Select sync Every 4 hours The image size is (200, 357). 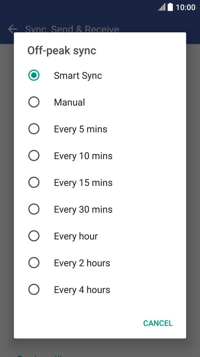pyautogui.click(x=34, y=289)
